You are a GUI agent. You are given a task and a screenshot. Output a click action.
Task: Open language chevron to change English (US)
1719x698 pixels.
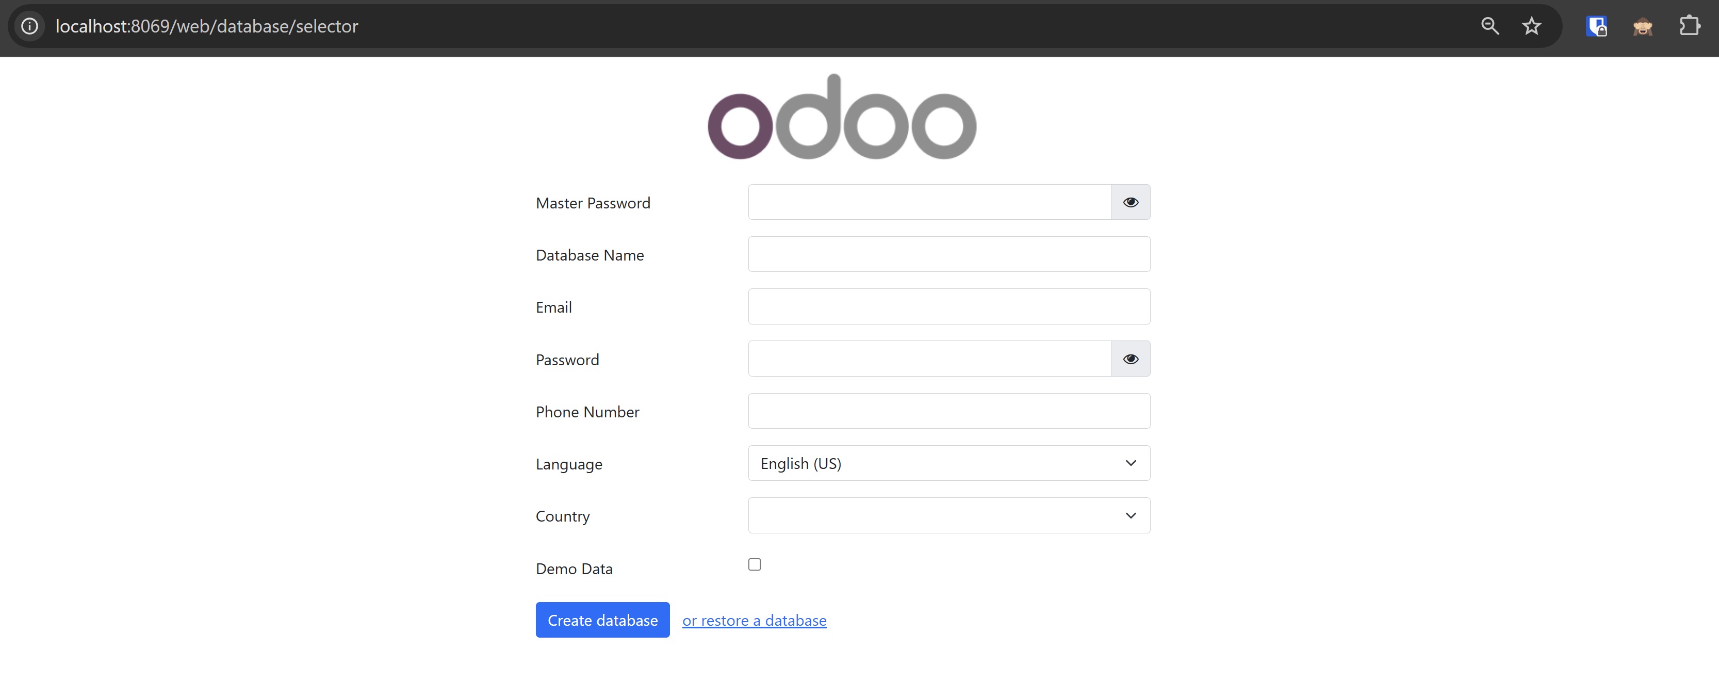coord(1131,462)
